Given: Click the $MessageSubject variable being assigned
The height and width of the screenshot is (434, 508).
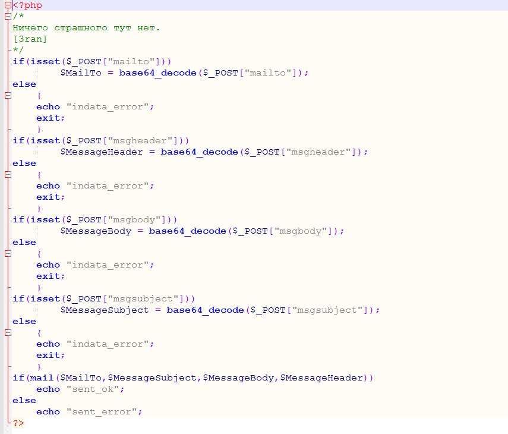Looking at the screenshot, I should (105, 310).
